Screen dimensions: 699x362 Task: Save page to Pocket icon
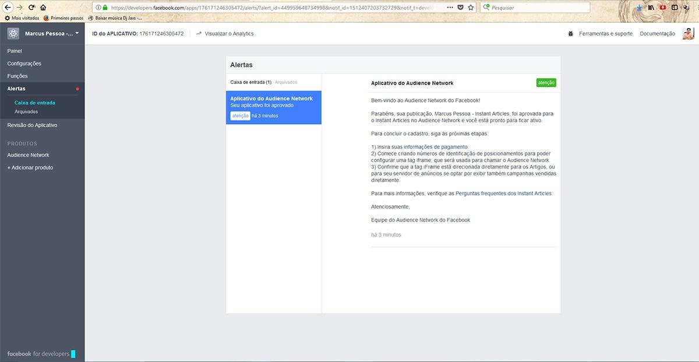[460, 8]
